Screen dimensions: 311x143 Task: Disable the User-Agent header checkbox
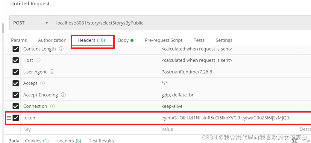pyautogui.click(x=16, y=72)
